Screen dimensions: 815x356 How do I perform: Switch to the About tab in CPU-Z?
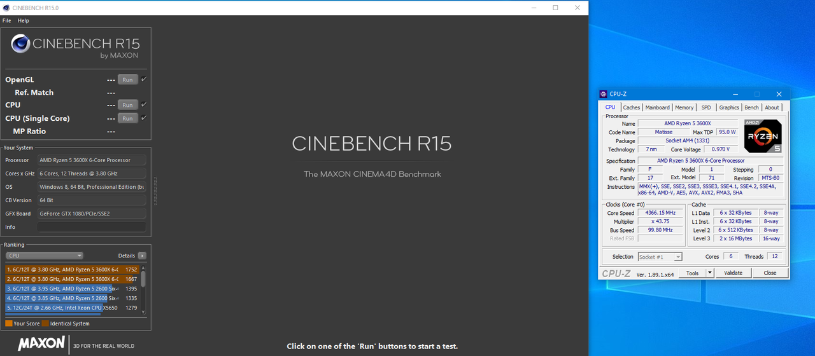click(772, 107)
